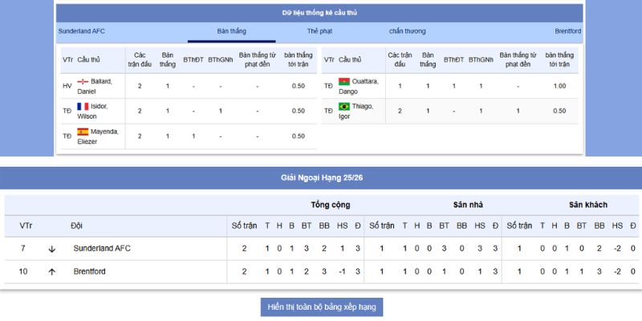Image resolution: width=642 pixels, height=321 pixels.
Task: Click the England flag beside Ballard, Daniel
Action: point(83,82)
